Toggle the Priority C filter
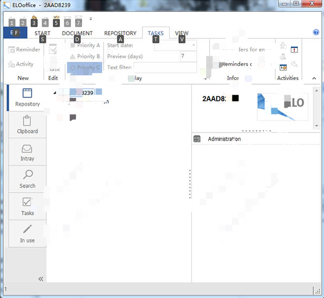Viewport: 324px width, 298px height. coord(85,68)
